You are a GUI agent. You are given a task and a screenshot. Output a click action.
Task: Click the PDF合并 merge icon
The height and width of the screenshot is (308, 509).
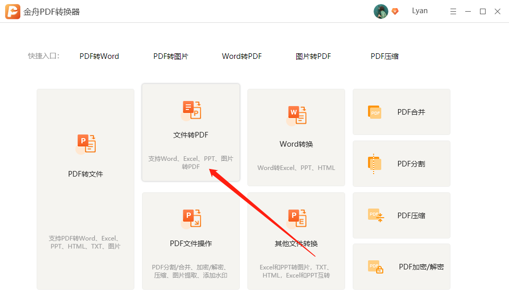pyautogui.click(x=375, y=112)
